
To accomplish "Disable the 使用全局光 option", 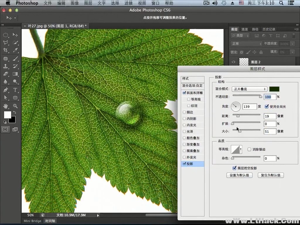I will click(x=266, y=106).
